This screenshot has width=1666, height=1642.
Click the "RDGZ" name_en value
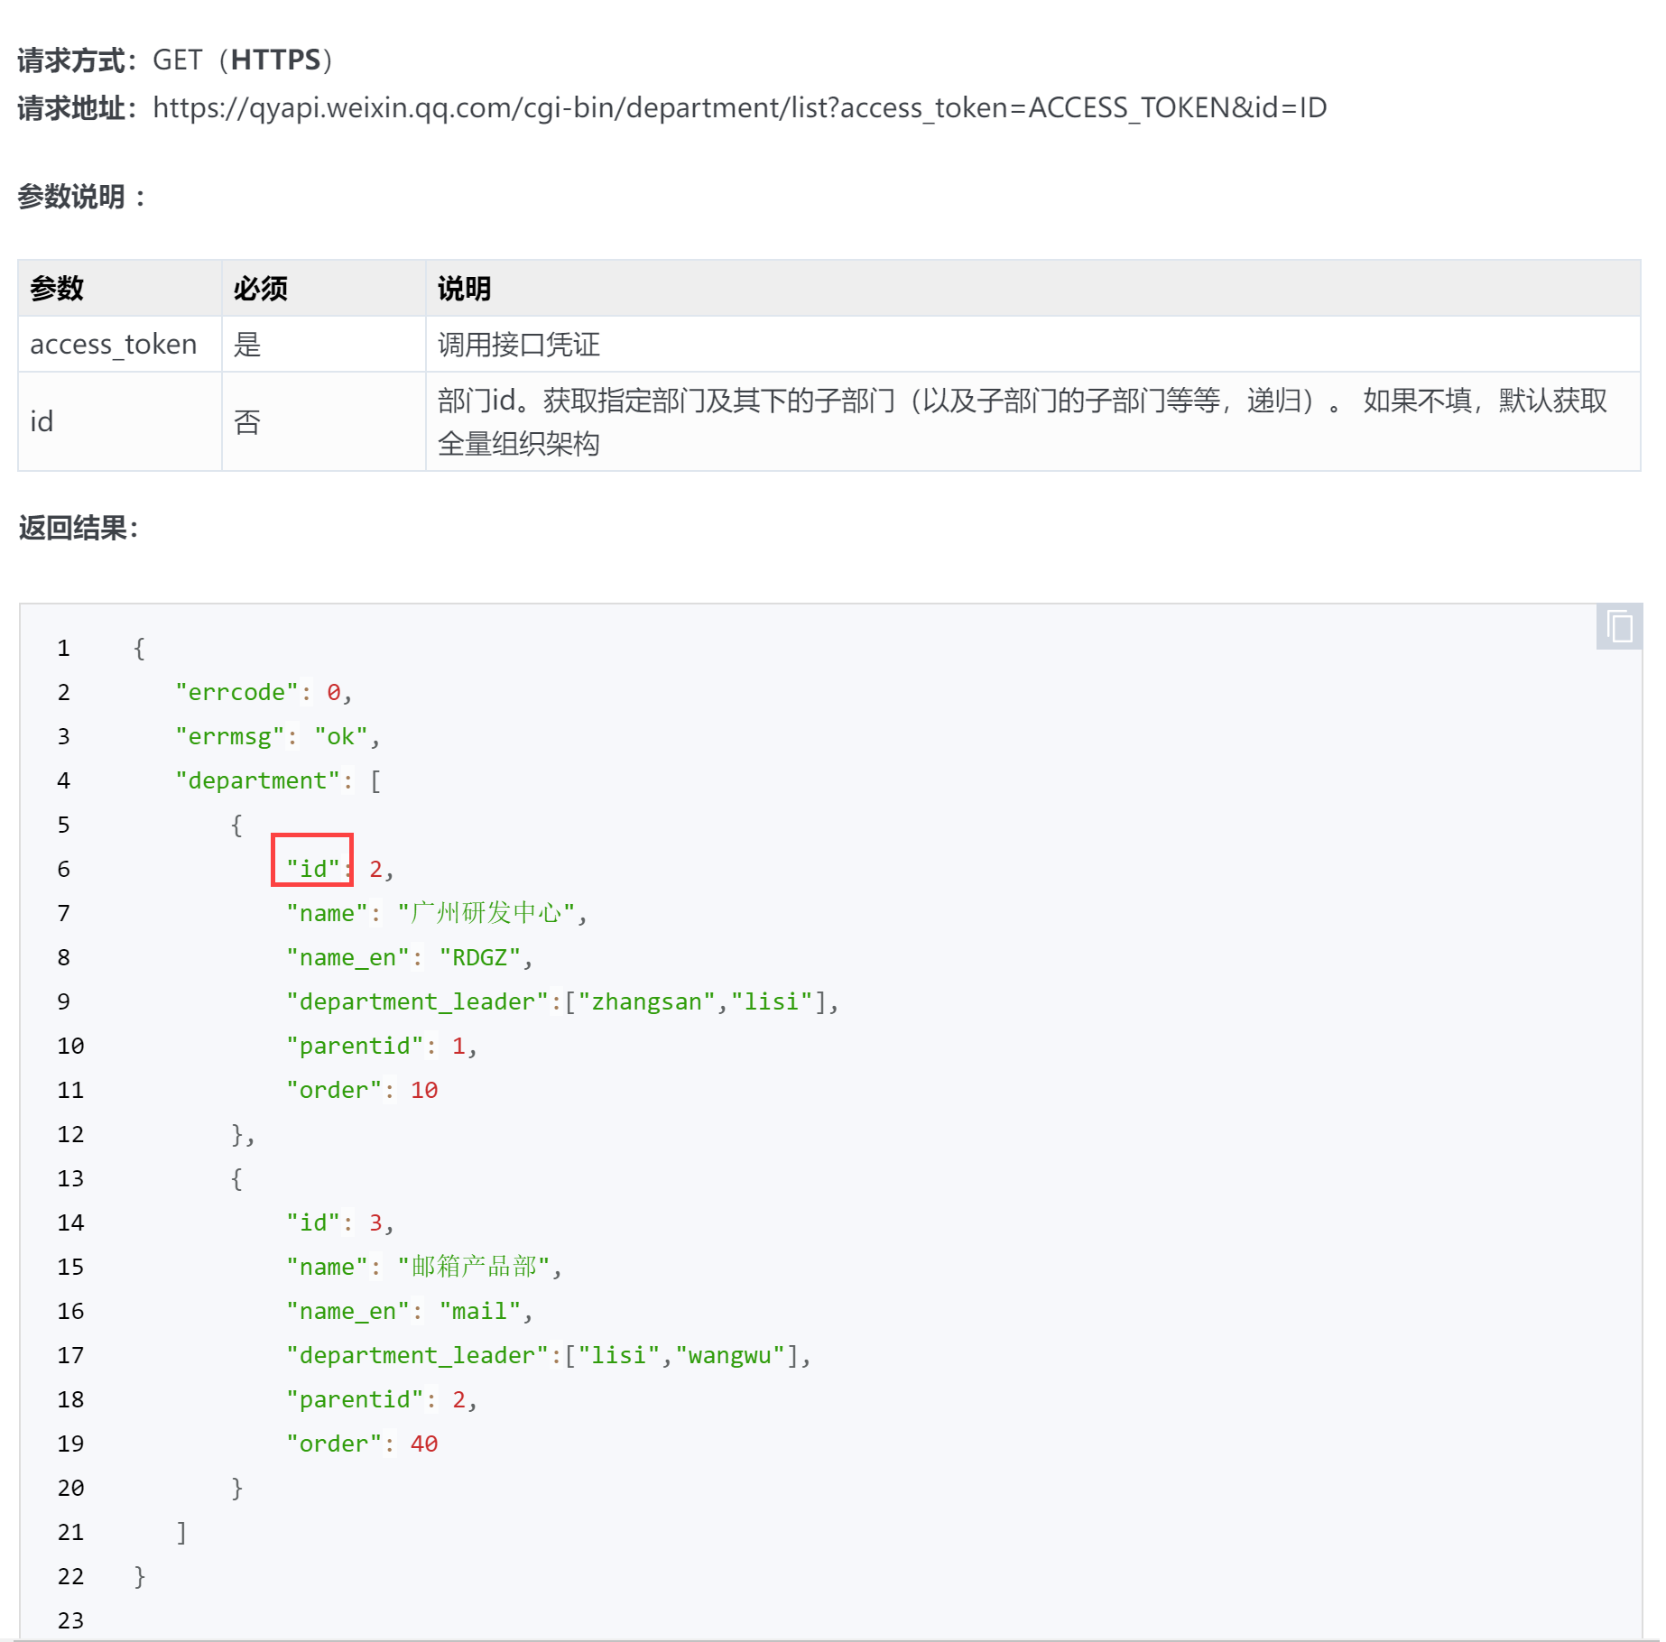pyautogui.click(x=479, y=957)
